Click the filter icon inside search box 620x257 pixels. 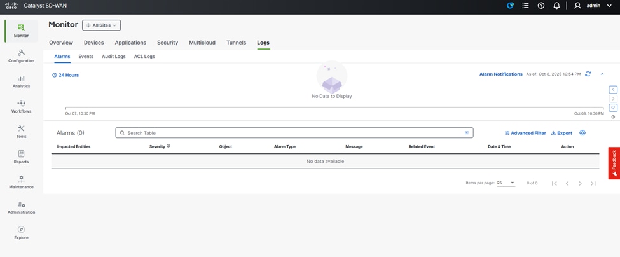pyautogui.click(x=467, y=133)
